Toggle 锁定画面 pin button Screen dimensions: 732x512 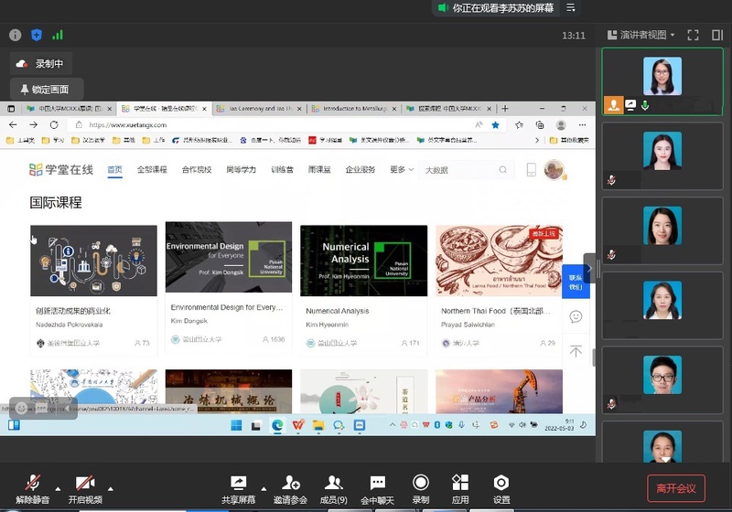(x=47, y=89)
